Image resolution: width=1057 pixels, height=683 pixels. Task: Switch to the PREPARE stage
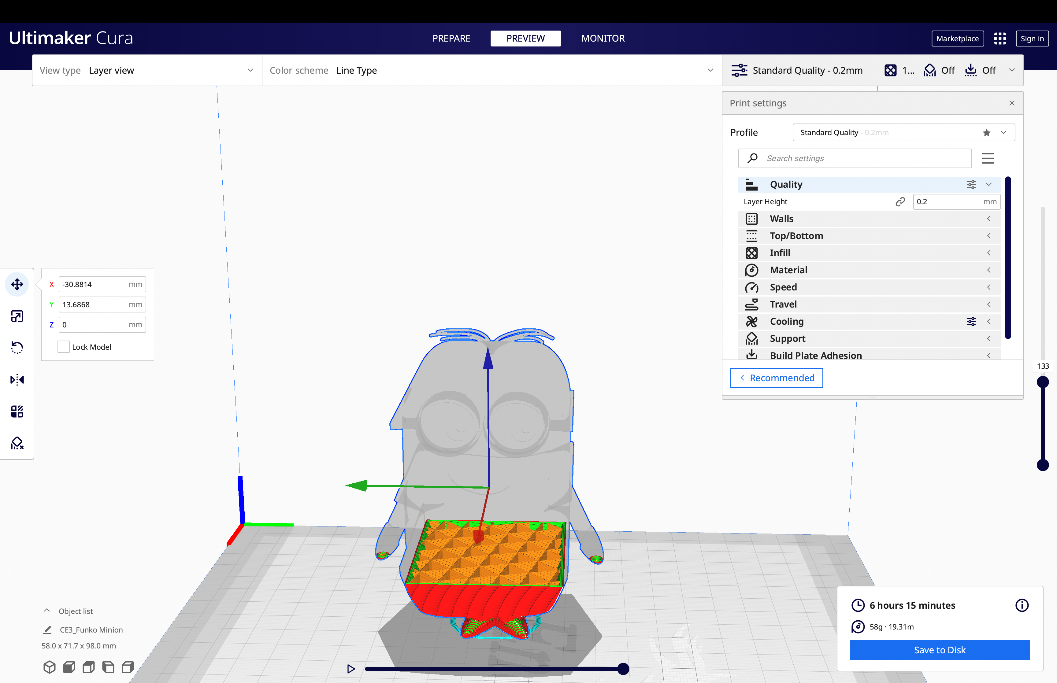click(451, 39)
